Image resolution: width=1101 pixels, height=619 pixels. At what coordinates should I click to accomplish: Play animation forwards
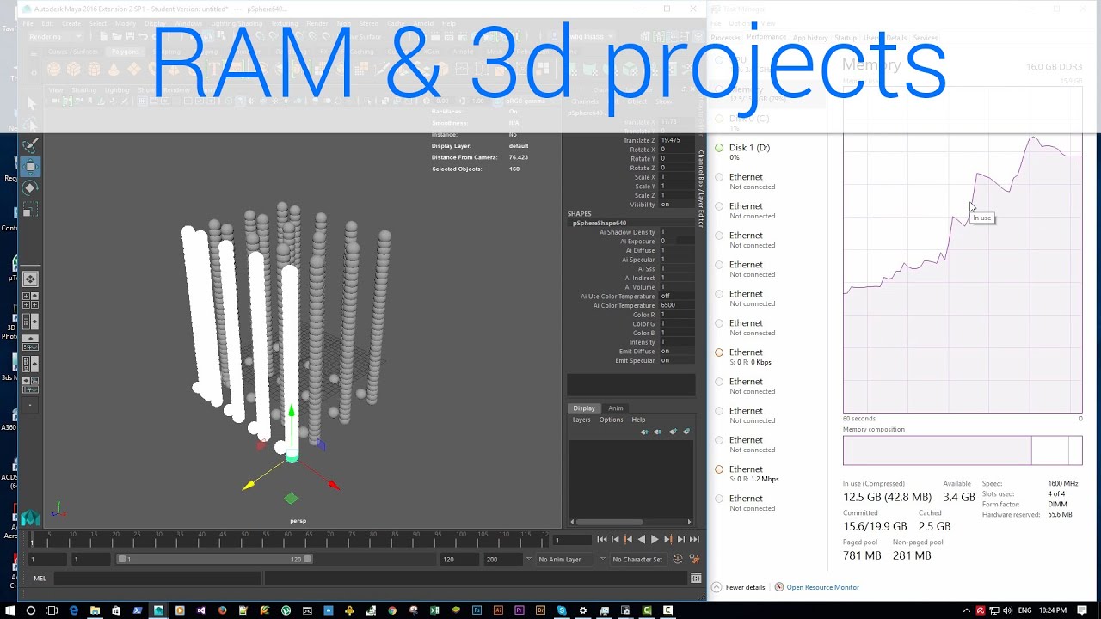[655, 539]
